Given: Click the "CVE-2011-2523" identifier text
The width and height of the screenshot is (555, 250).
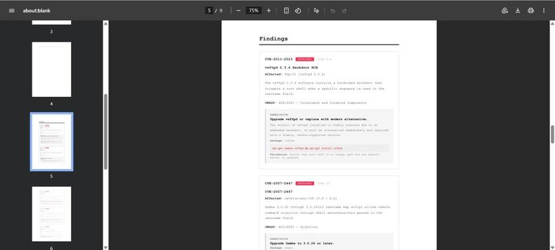Looking at the screenshot, I should [279, 59].
